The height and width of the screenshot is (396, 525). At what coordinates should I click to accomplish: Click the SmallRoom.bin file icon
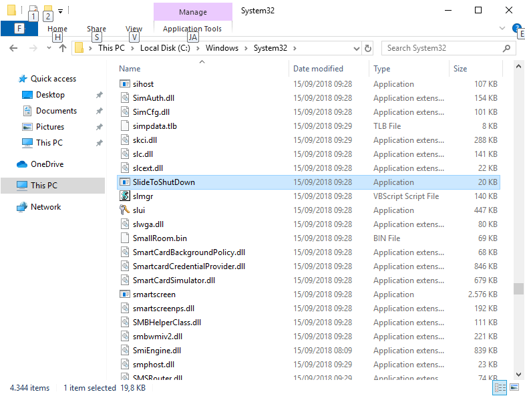(124, 238)
